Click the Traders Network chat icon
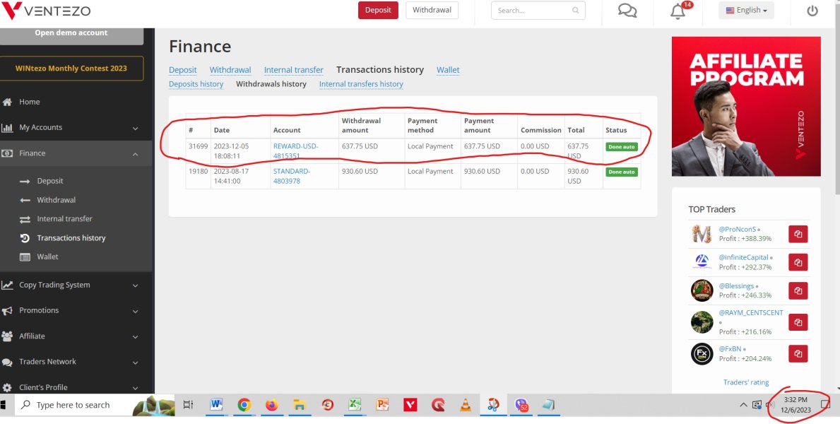 (7, 362)
